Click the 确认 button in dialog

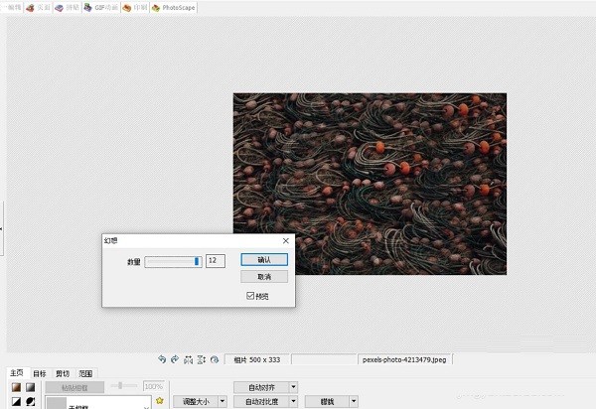click(264, 260)
